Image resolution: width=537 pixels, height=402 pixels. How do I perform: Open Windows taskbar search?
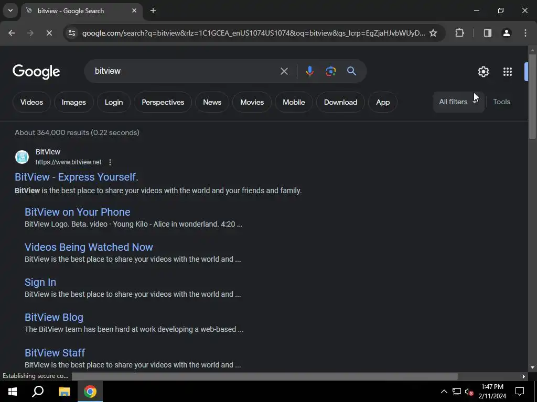coord(38,392)
